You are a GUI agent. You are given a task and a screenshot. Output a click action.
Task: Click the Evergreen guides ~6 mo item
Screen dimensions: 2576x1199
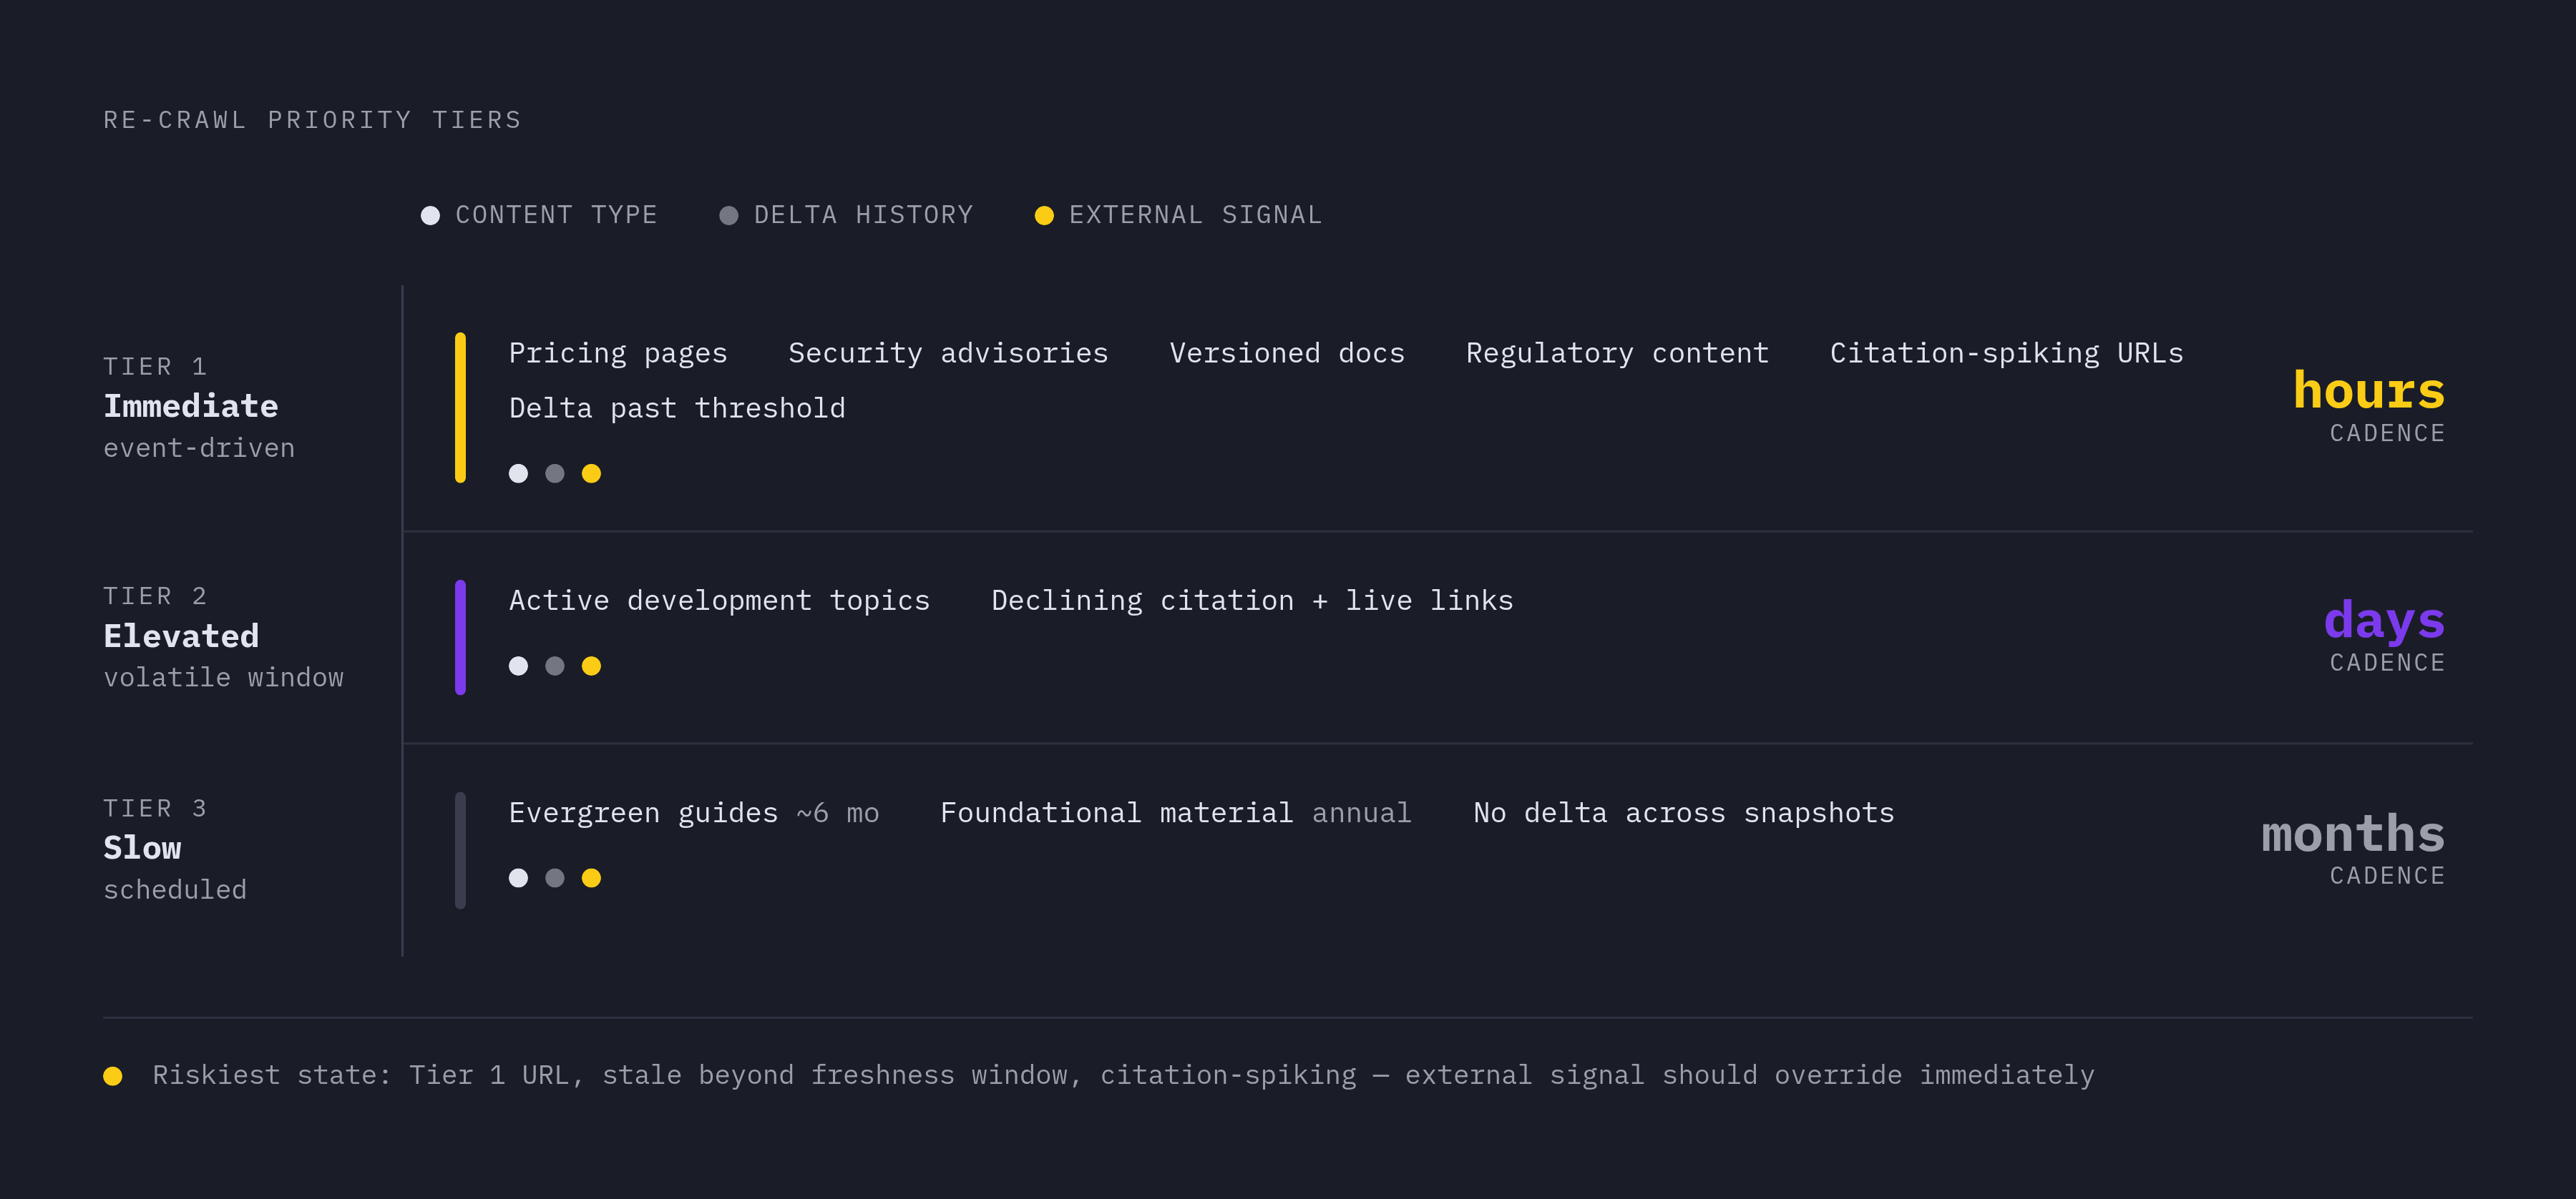pos(694,814)
